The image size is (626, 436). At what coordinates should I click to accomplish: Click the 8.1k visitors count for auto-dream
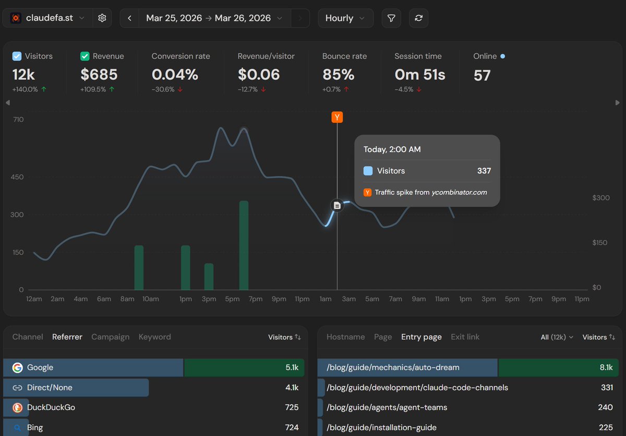click(606, 368)
